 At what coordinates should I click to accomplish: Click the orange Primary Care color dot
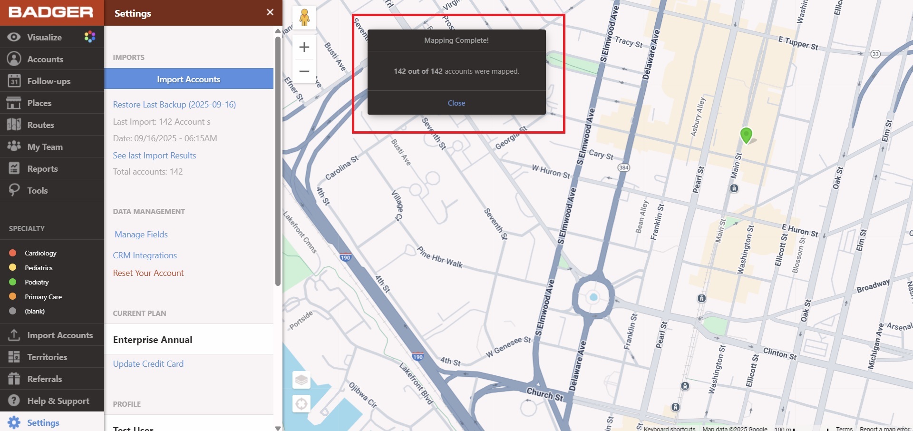coord(13,297)
